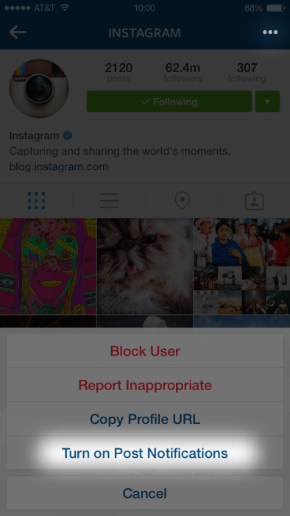Select Report Inappropriate option
This screenshot has height=516, width=290.
[145, 385]
